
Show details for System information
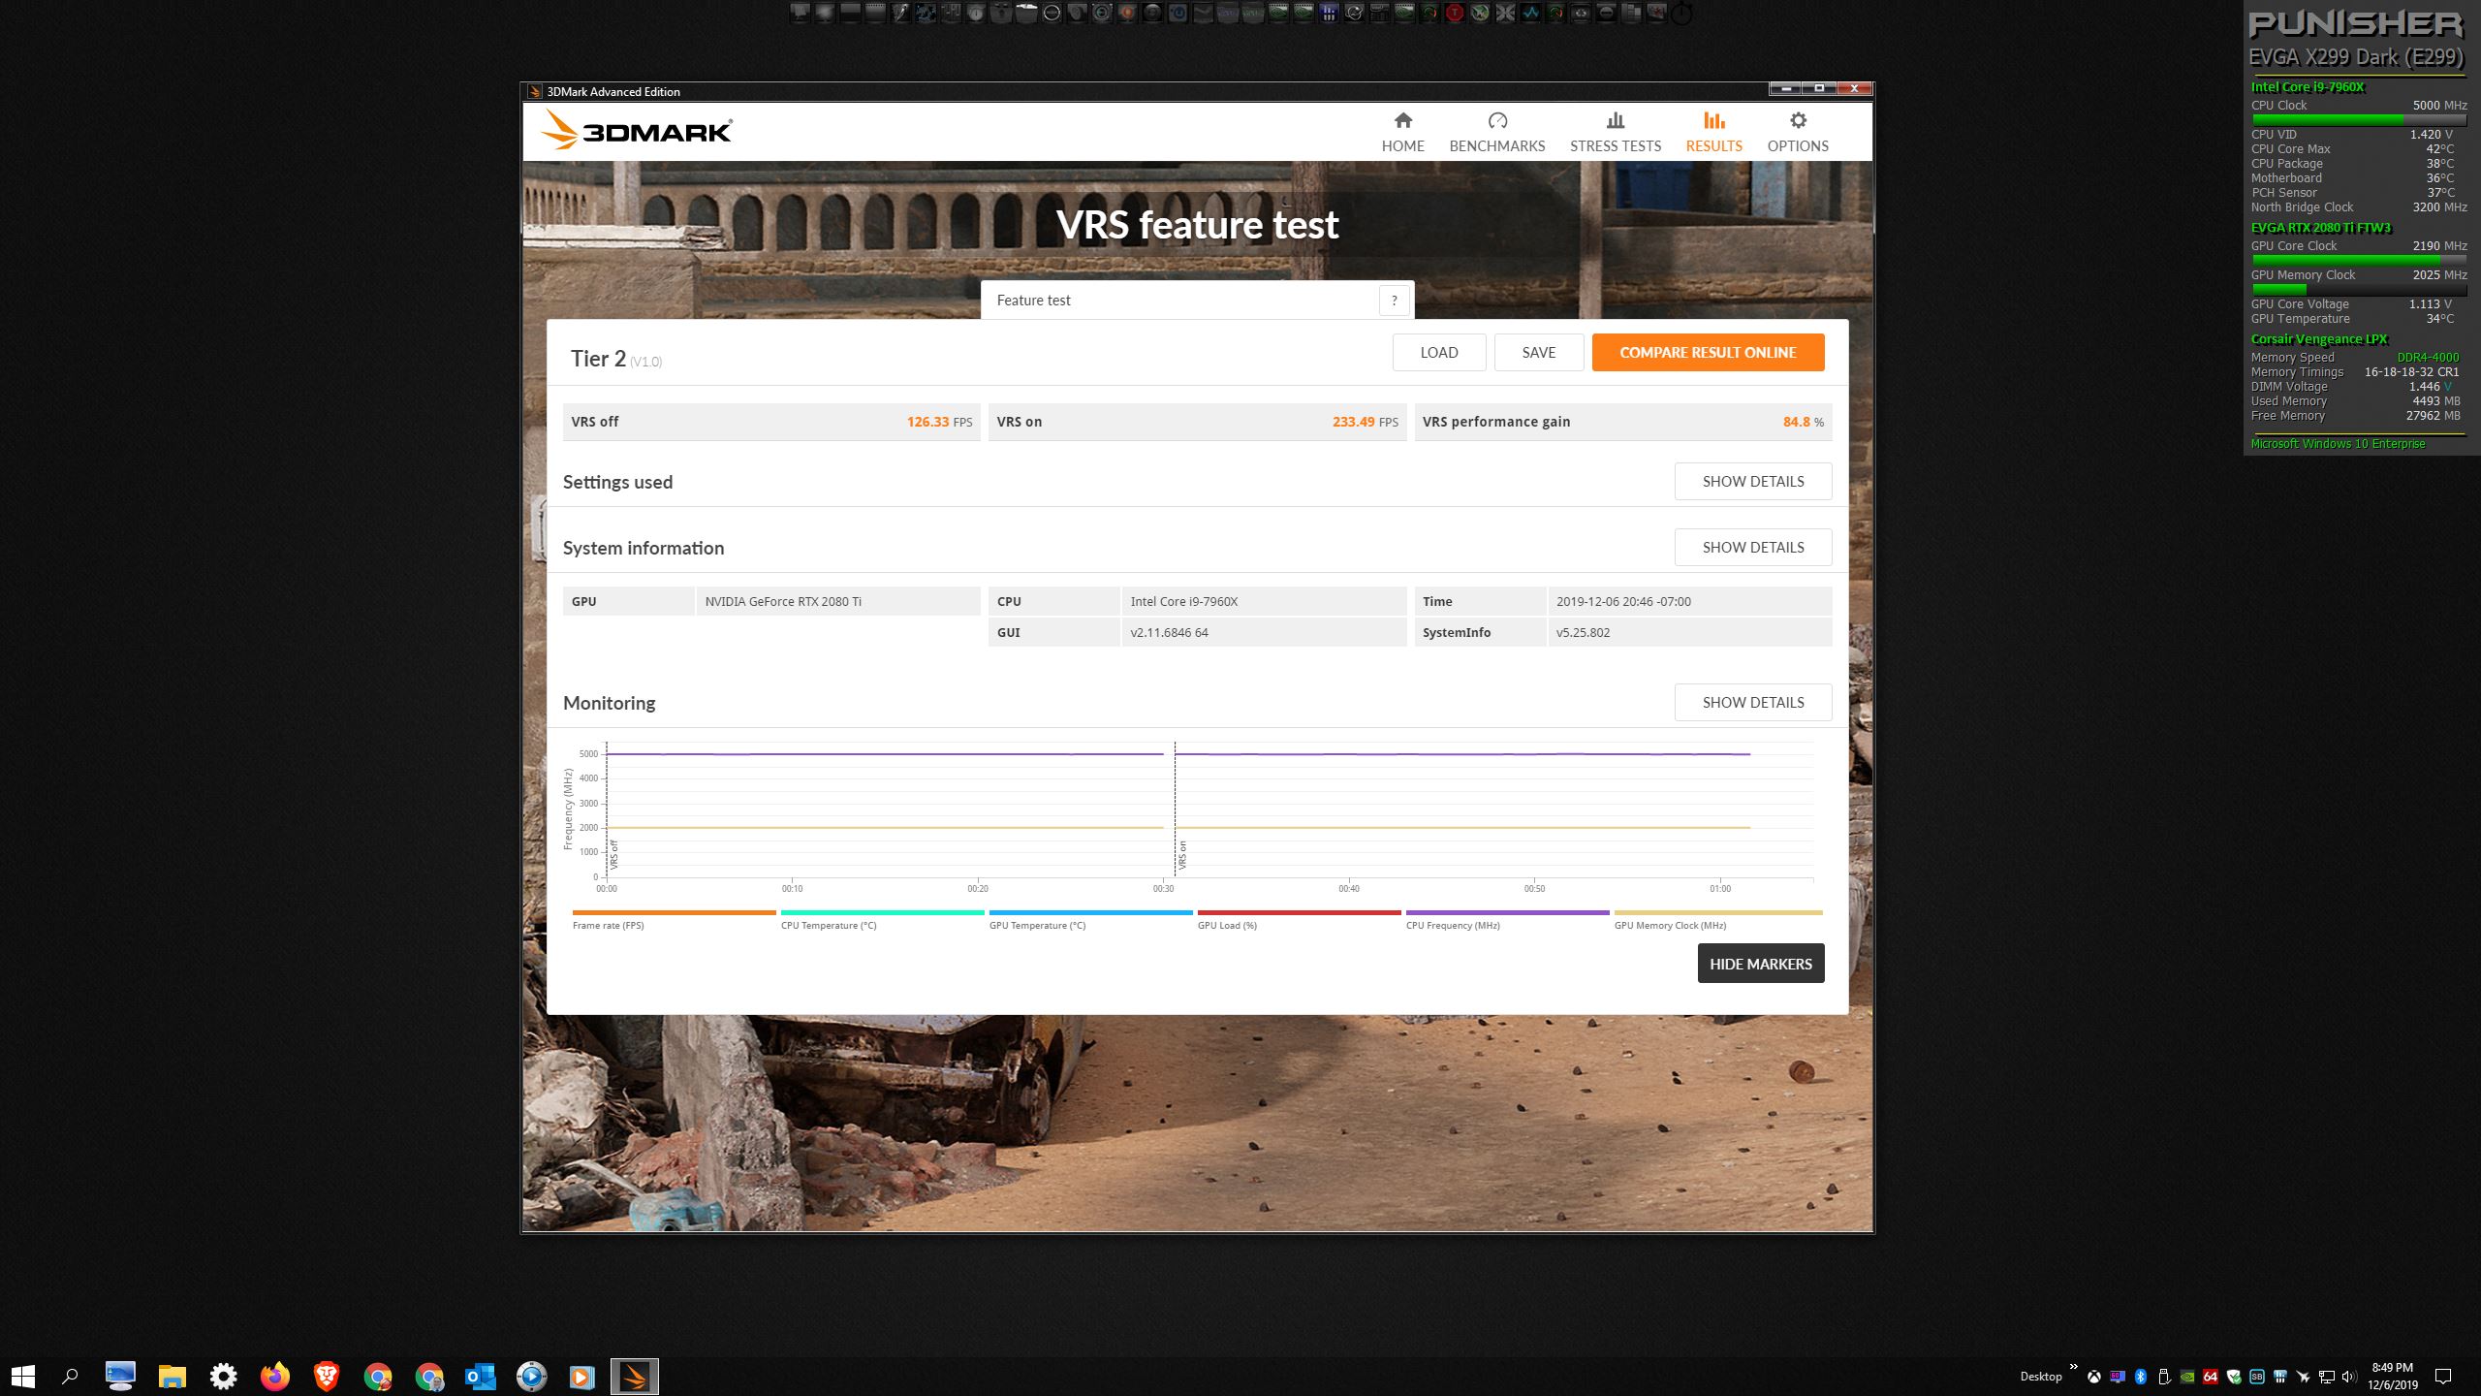[1752, 548]
